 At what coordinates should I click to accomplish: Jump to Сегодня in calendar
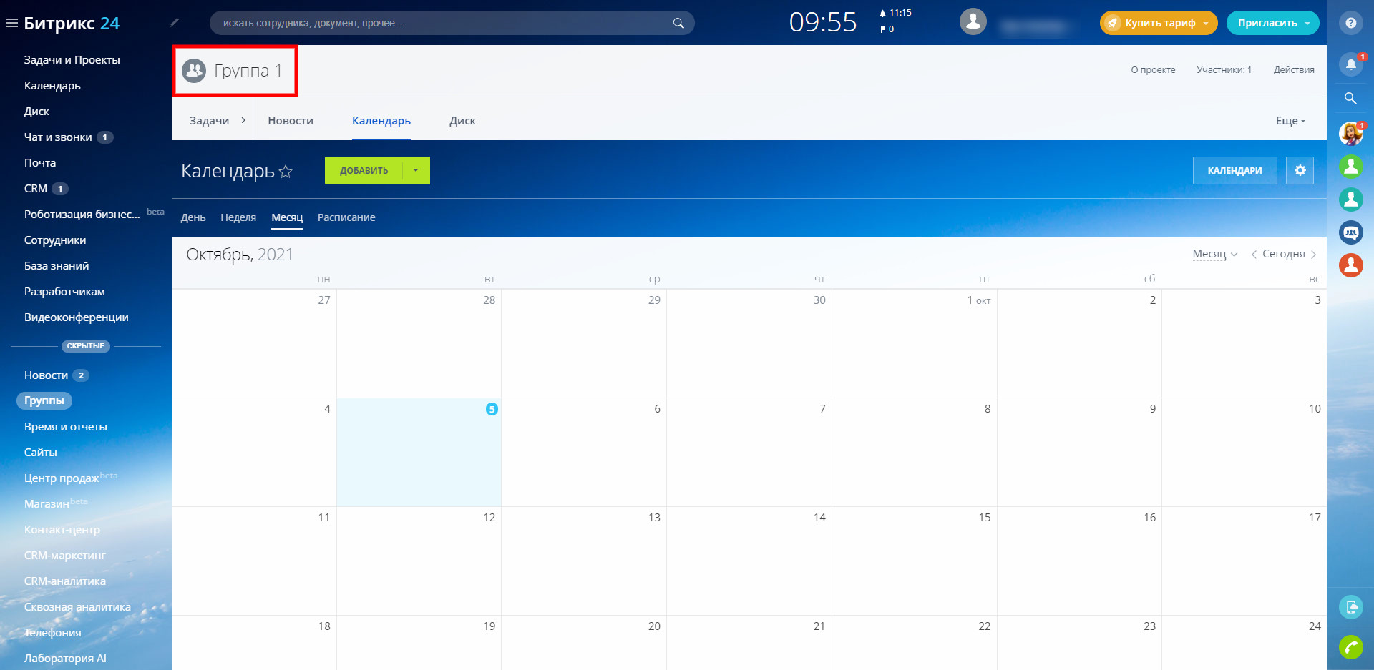click(1283, 254)
